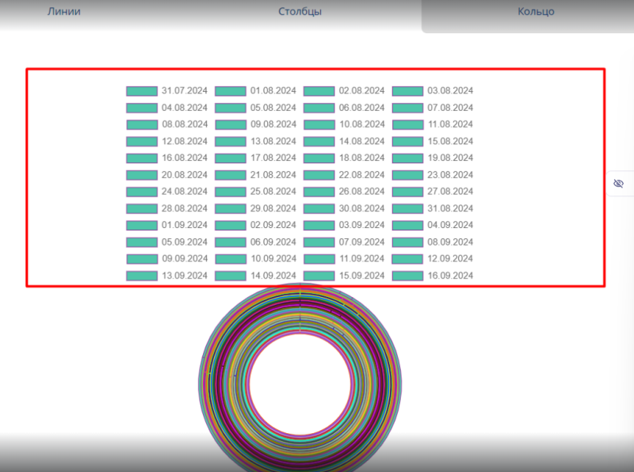Select the Кольцо tab

pos(536,12)
